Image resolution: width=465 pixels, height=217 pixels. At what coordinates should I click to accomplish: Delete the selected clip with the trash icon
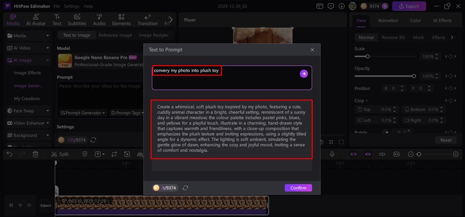35,154
